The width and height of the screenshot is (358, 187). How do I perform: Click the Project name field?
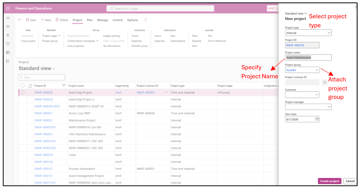(x=308, y=58)
